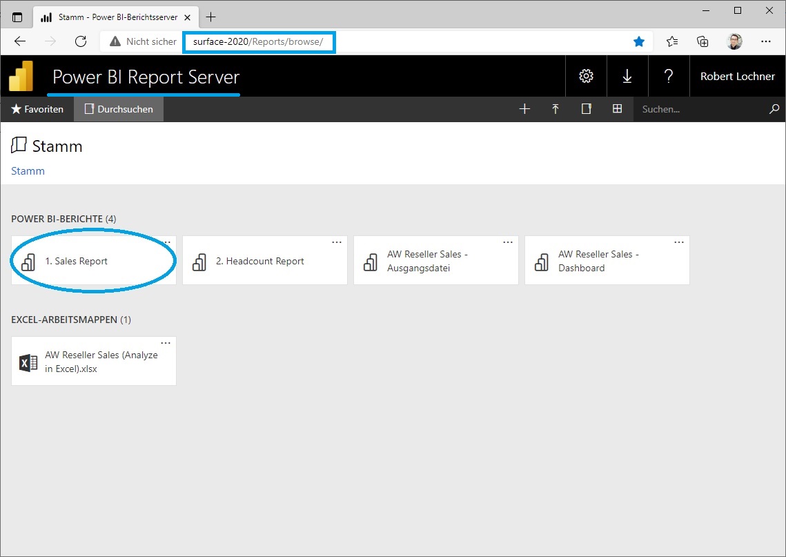Open ellipsis menu for the Excel workbook tile

(x=166, y=342)
